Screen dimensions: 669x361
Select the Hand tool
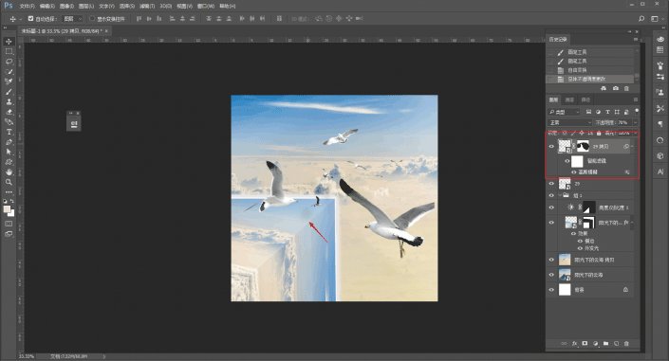pos(9,171)
